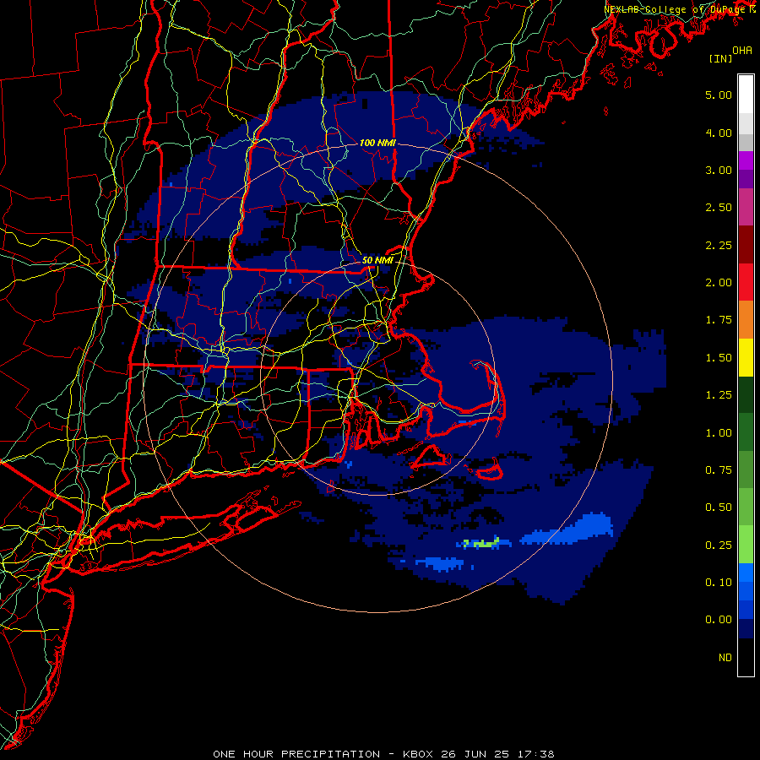Image resolution: width=760 pixels, height=760 pixels.
Task: Click the '0.75' scale label
Action: click(x=719, y=470)
